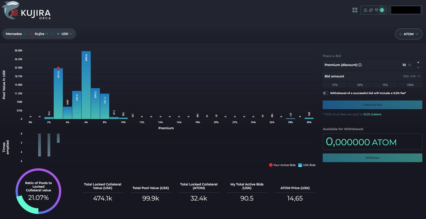This screenshot has height=219, width=426.
Task: Toggle the 0.5% withdrawal fee switch
Action: [x=325, y=93]
